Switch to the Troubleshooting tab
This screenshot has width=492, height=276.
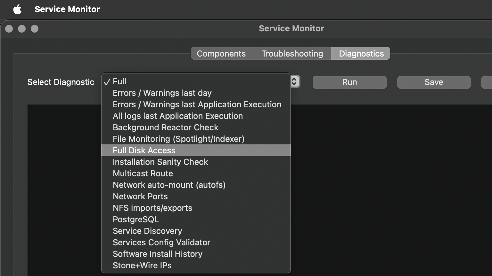pyautogui.click(x=292, y=54)
